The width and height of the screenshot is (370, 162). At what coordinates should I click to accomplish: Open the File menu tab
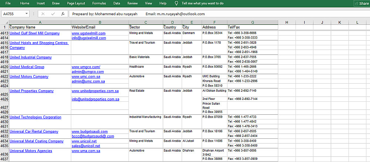coord(8,3)
